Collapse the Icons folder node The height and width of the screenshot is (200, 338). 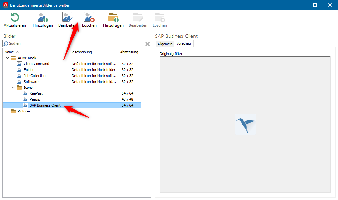13,87
